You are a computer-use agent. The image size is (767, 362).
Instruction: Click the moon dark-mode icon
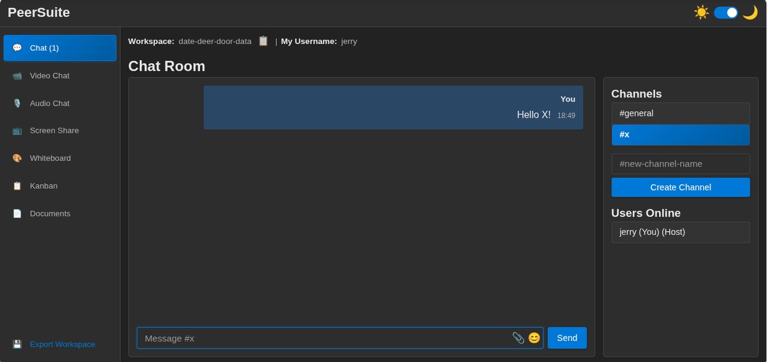(x=750, y=13)
